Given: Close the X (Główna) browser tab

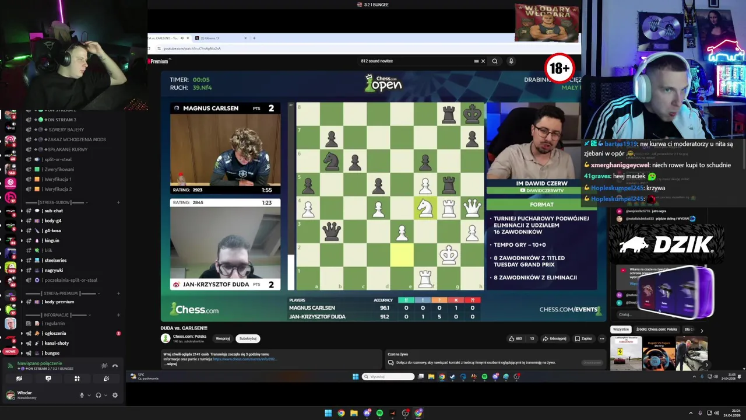Looking at the screenshot, I should coord(245,38).
